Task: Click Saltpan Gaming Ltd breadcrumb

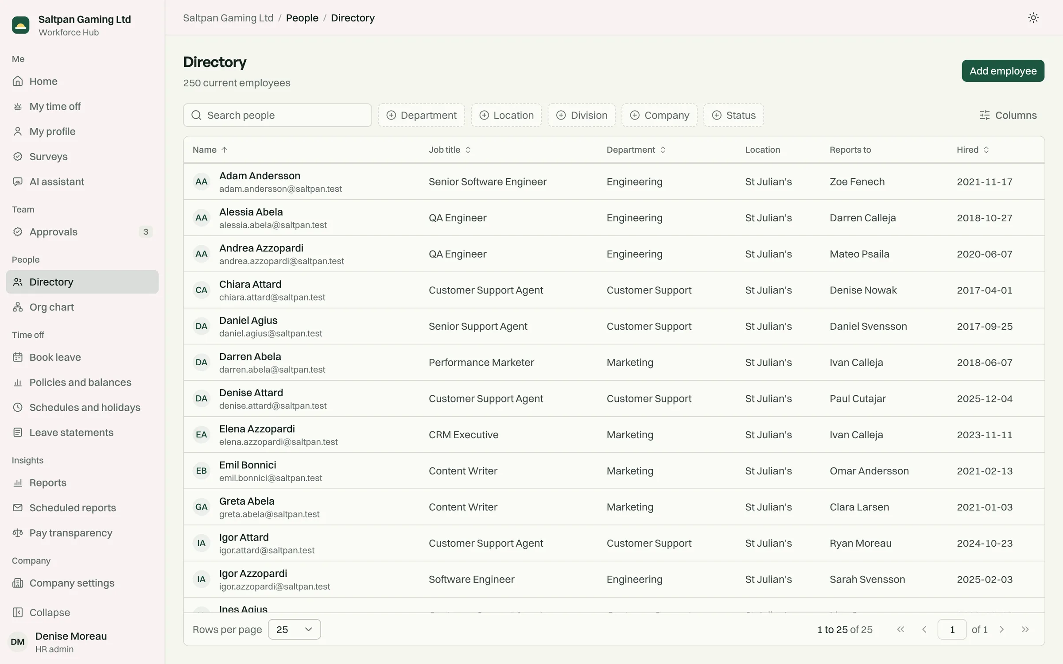Action: [x=228, y=18]
